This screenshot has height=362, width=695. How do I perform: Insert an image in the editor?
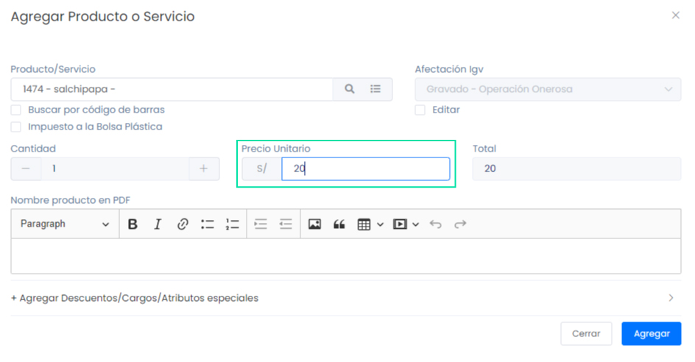click(314, 224)
